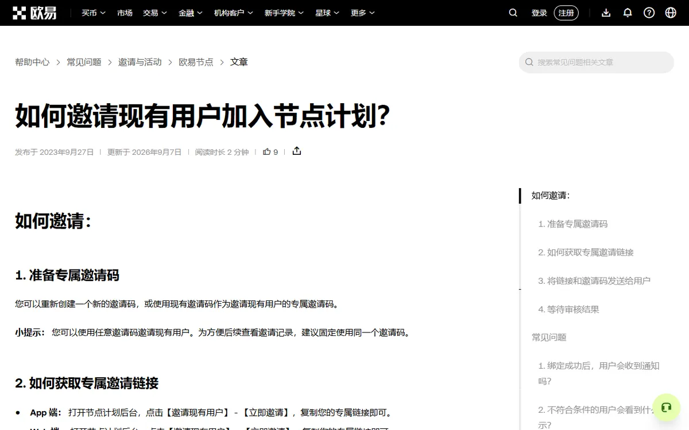Click the 小提示 paragraph label
The image size is (689, 430).
[x=30, y=333]
